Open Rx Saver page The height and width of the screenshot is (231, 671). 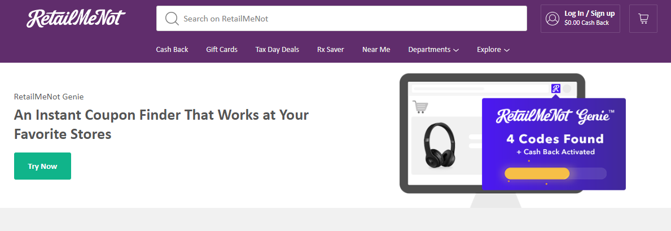[x=330, y=49]
